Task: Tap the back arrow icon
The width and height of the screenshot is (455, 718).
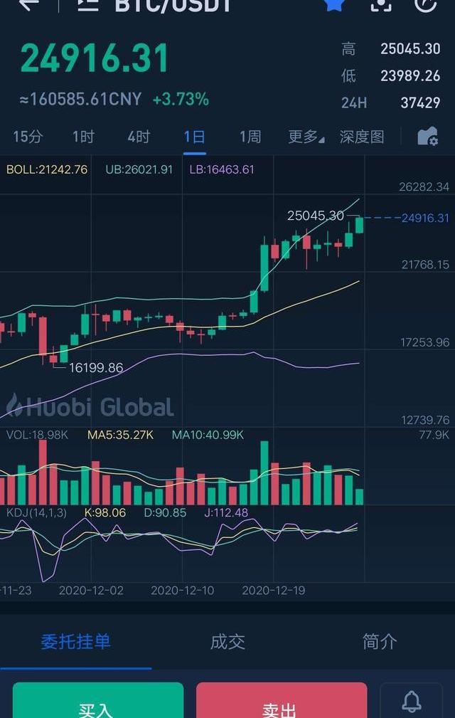Action: 28,4
